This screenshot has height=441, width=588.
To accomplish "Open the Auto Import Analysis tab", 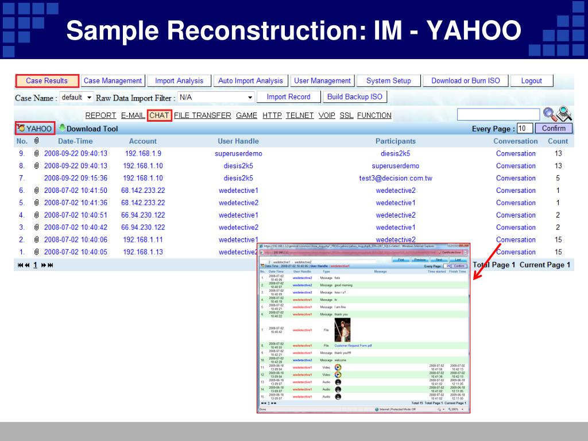I will [x=250, y=80].
